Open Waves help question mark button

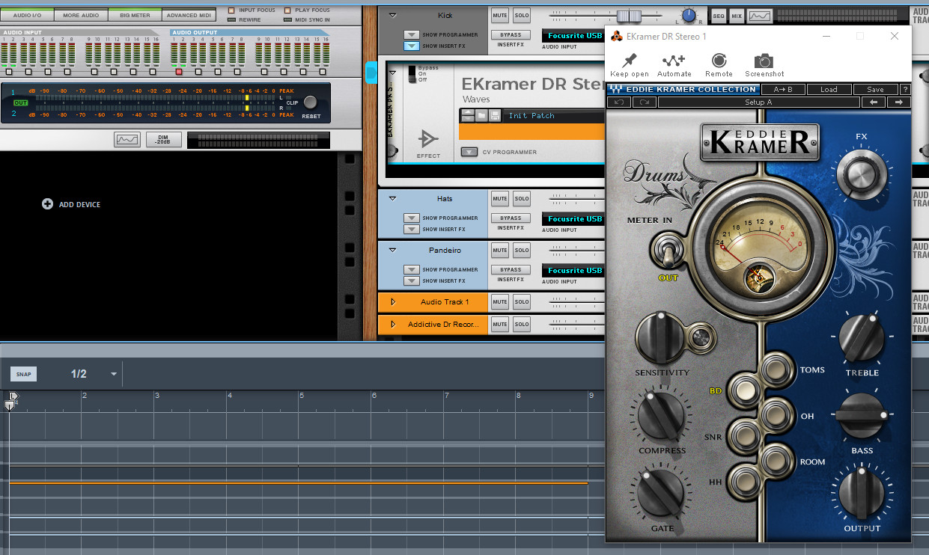pyautogui.click(x=905, y=89)
